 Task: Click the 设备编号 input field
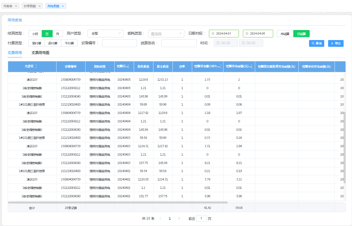click(x=119, y=43)
